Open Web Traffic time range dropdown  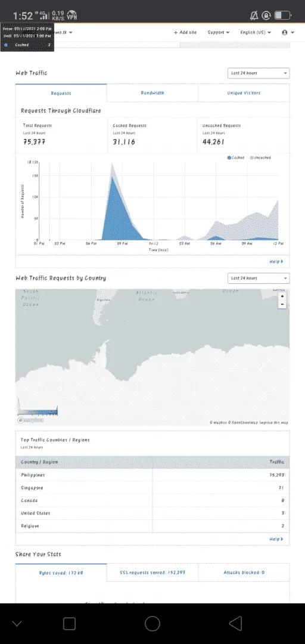[259, 73]
